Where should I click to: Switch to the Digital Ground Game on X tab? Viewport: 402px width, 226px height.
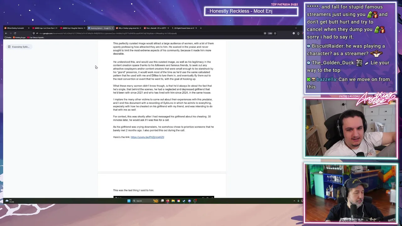[184, 28]
